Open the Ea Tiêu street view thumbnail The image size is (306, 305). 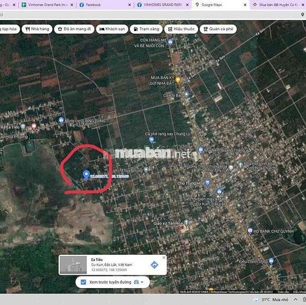click(x=73, y=265)
